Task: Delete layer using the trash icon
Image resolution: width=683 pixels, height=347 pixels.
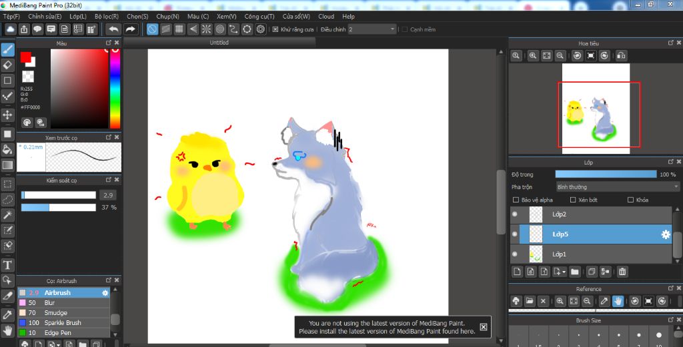Action: point(622,272)
